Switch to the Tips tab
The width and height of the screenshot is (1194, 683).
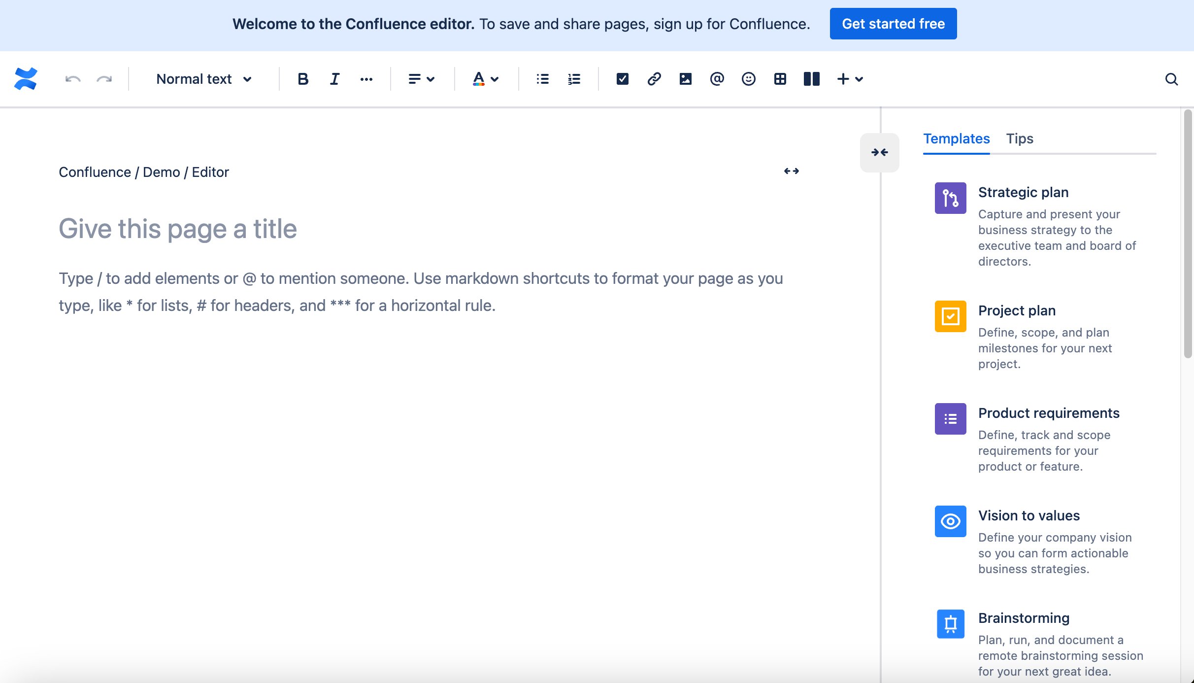[1019, 138]
